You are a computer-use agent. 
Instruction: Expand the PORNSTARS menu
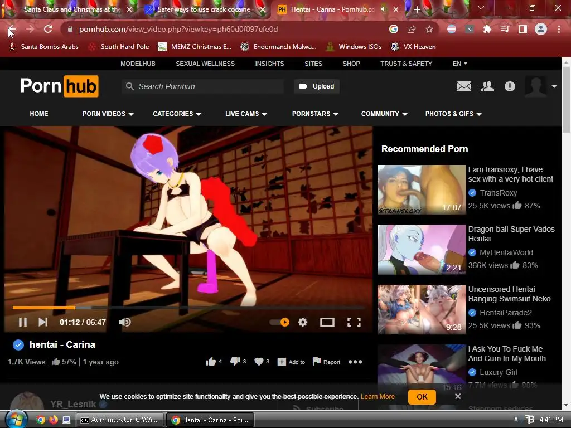pos(315,114)
